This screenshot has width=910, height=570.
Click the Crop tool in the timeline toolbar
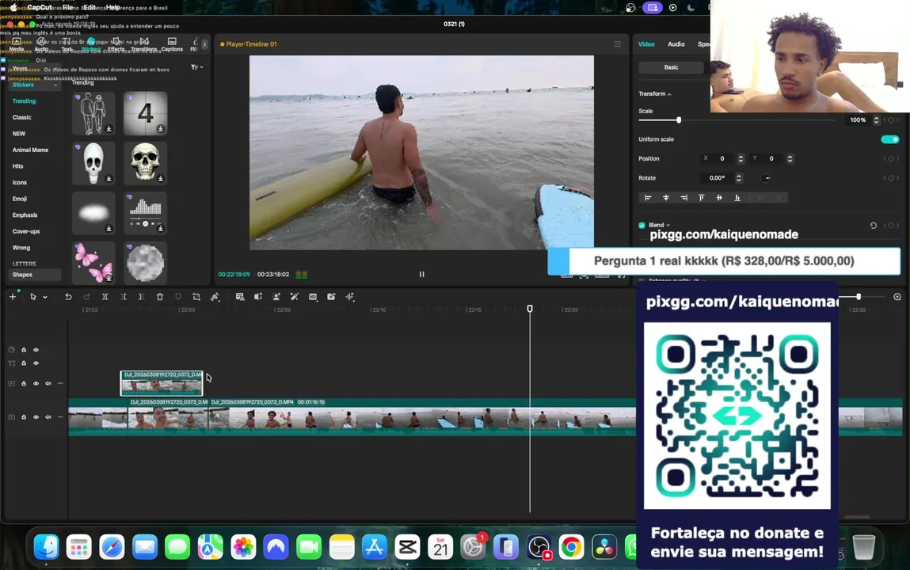click(196, 297)
